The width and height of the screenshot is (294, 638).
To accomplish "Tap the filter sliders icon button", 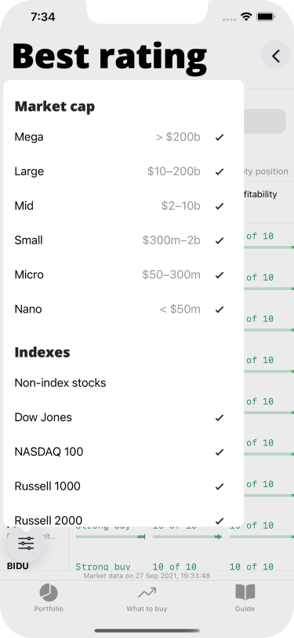I will pos(26,543).
